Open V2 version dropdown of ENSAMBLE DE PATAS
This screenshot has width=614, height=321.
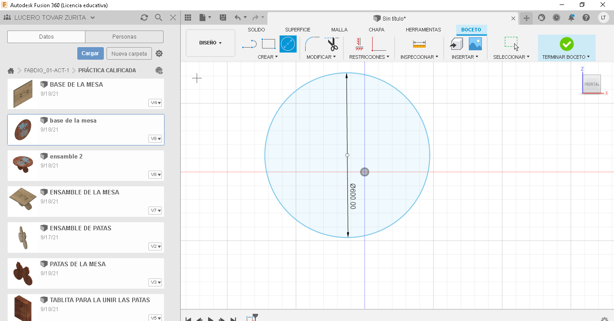click(x=155, y=246)
